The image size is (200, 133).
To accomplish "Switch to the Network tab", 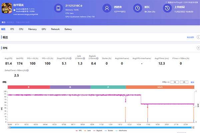I will [55, 29].
